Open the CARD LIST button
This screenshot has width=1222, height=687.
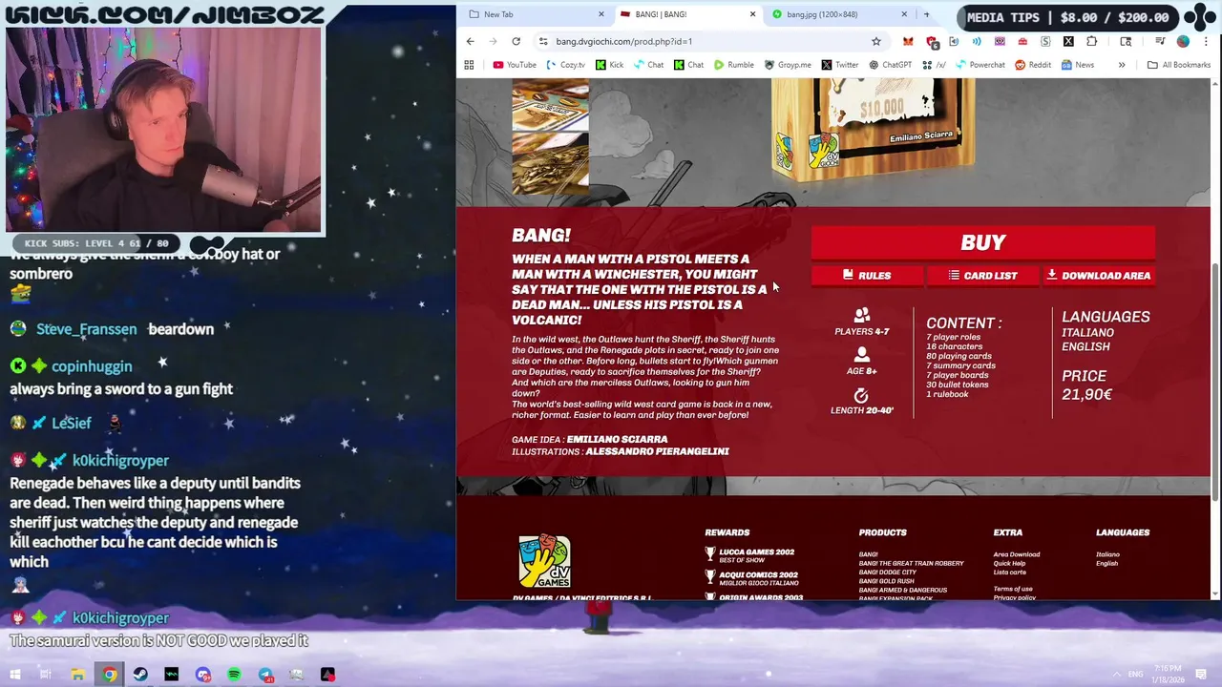(x=982, y=276)
